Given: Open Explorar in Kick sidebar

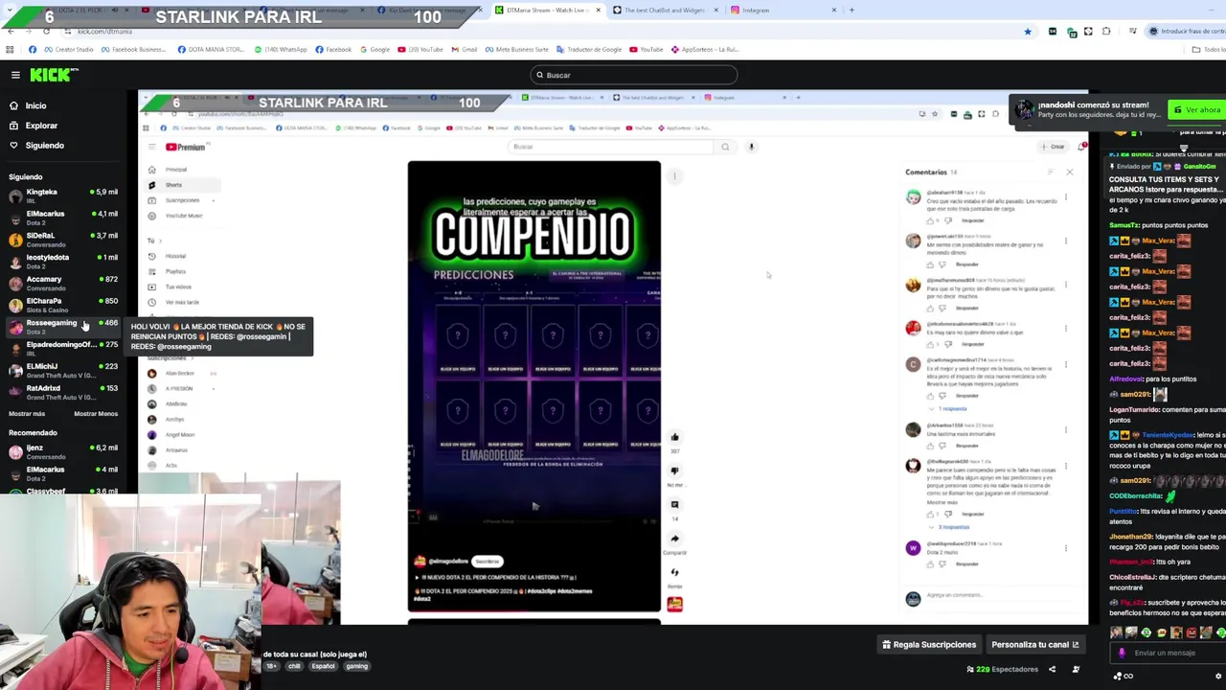Looking at the screenshot, I should coord(41,126).
